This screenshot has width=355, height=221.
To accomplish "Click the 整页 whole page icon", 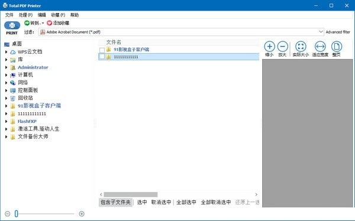I will click(x=337, y=47).
